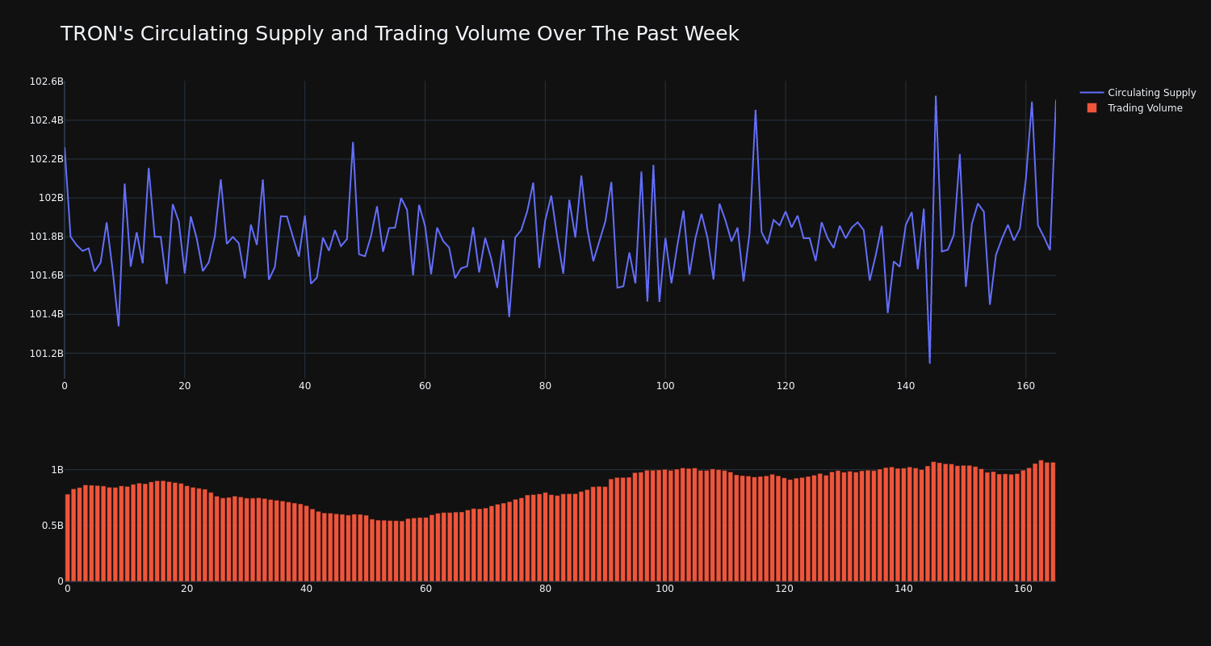Screen dimensions: 1211x646
Task: Click the 20 x-axis tick of volume chart
Action: coord(187,589)
